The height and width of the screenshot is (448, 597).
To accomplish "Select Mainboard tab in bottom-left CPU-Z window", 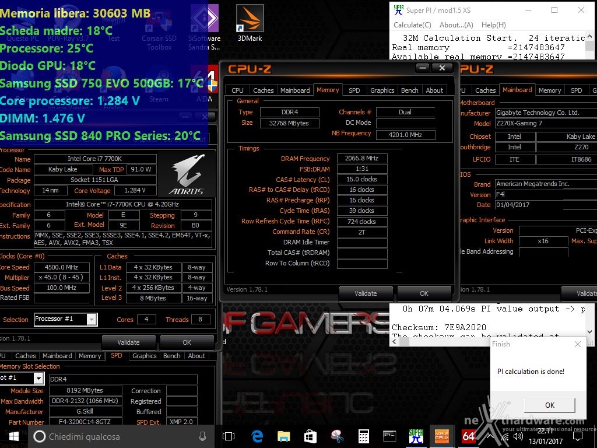I will tap(57, 356).
